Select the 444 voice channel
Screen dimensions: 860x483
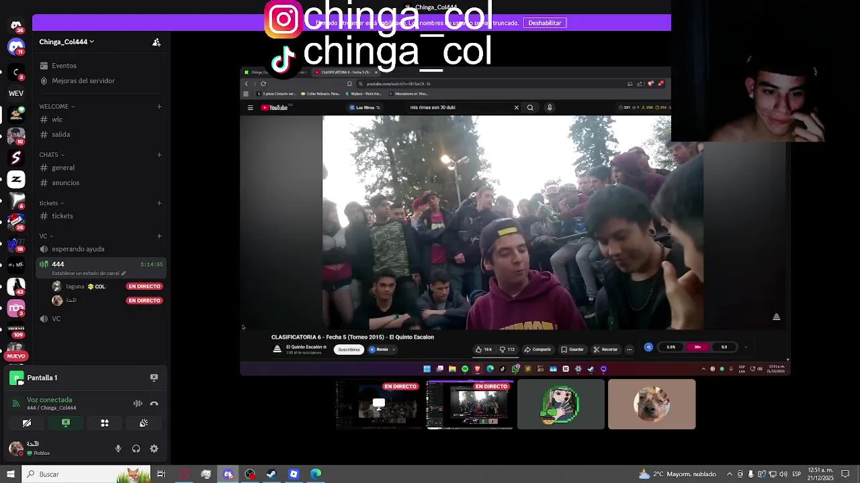[x=101, y=268]
